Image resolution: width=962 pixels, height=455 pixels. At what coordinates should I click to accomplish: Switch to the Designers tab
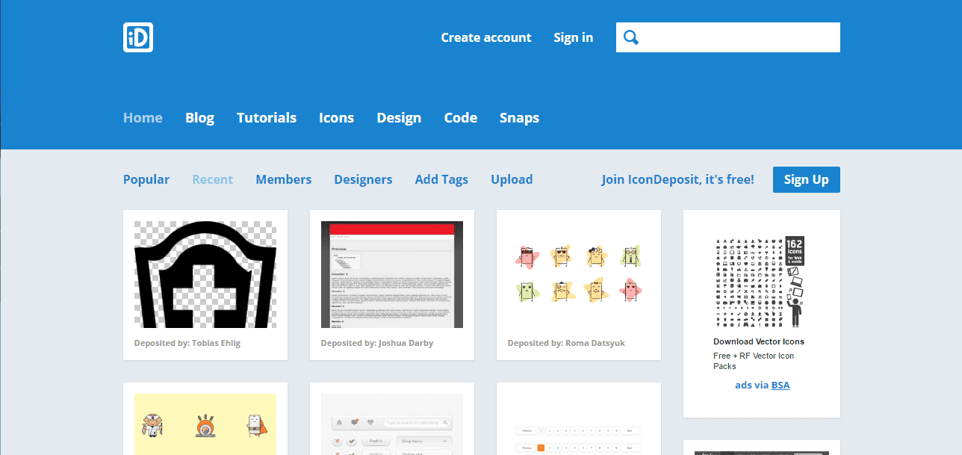pos(363,179)
